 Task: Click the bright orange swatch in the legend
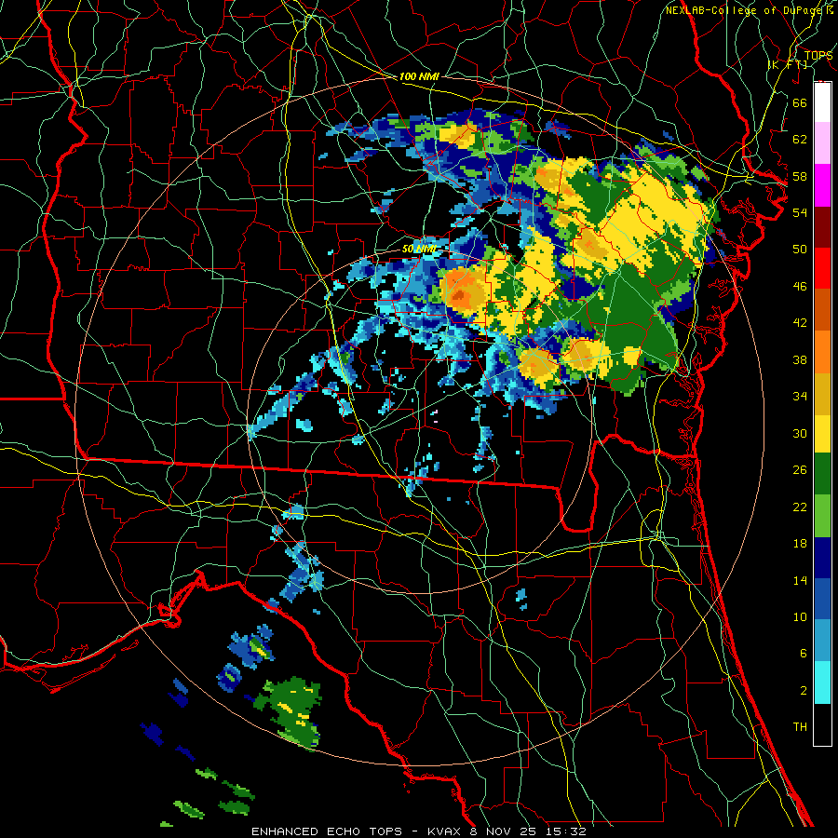822,352
